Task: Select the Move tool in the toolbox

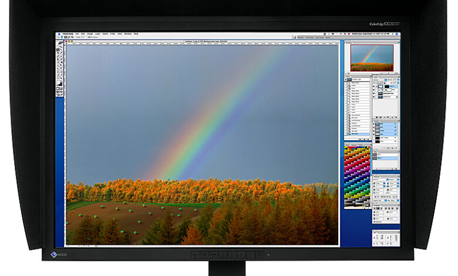Action: [61, 47]
